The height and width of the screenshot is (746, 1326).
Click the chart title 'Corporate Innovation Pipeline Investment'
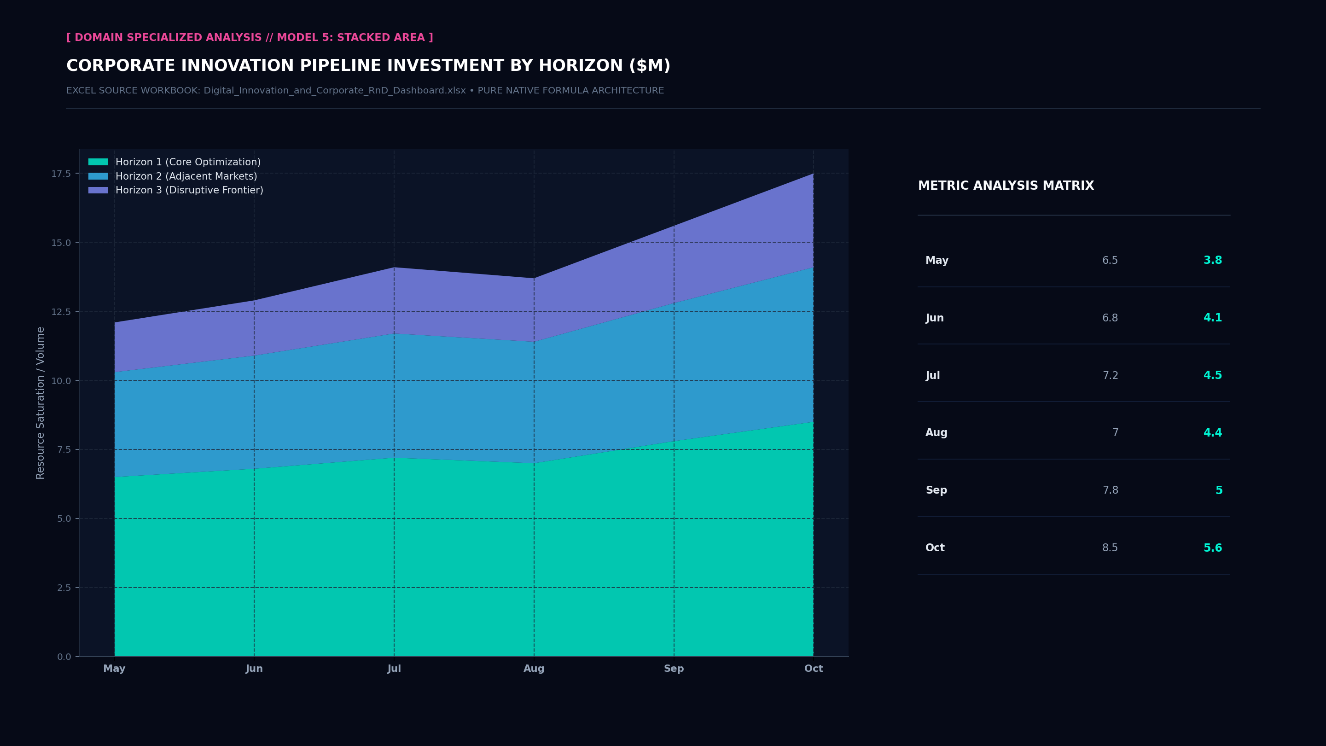tap(368, 65)
